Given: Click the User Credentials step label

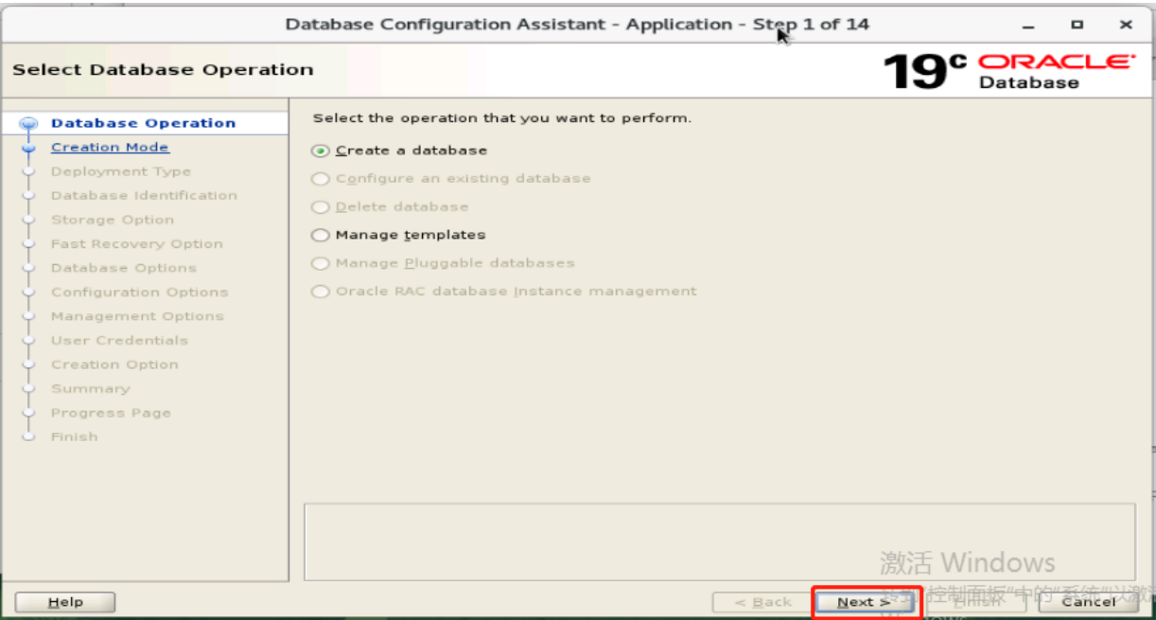Looking at the screenshot, I should [x=119, y=340].
